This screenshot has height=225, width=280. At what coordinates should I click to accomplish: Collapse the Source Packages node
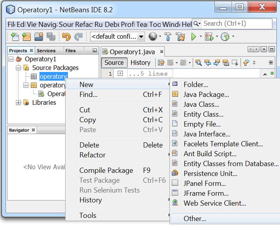19,68
